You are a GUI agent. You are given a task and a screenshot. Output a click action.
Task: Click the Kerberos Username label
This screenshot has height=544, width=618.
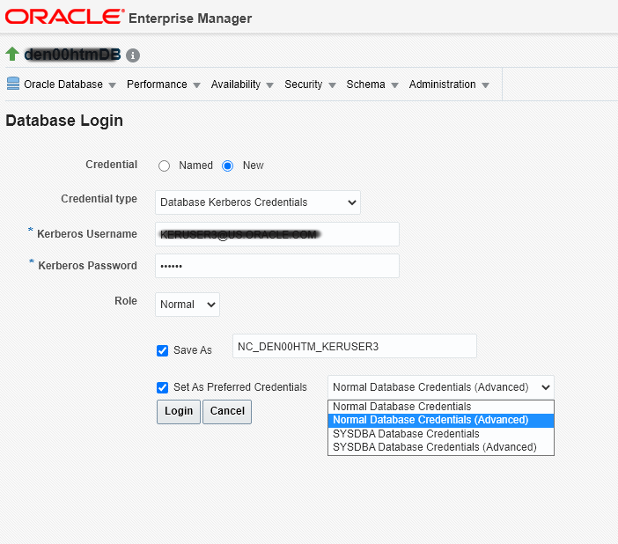click(86, 234)
